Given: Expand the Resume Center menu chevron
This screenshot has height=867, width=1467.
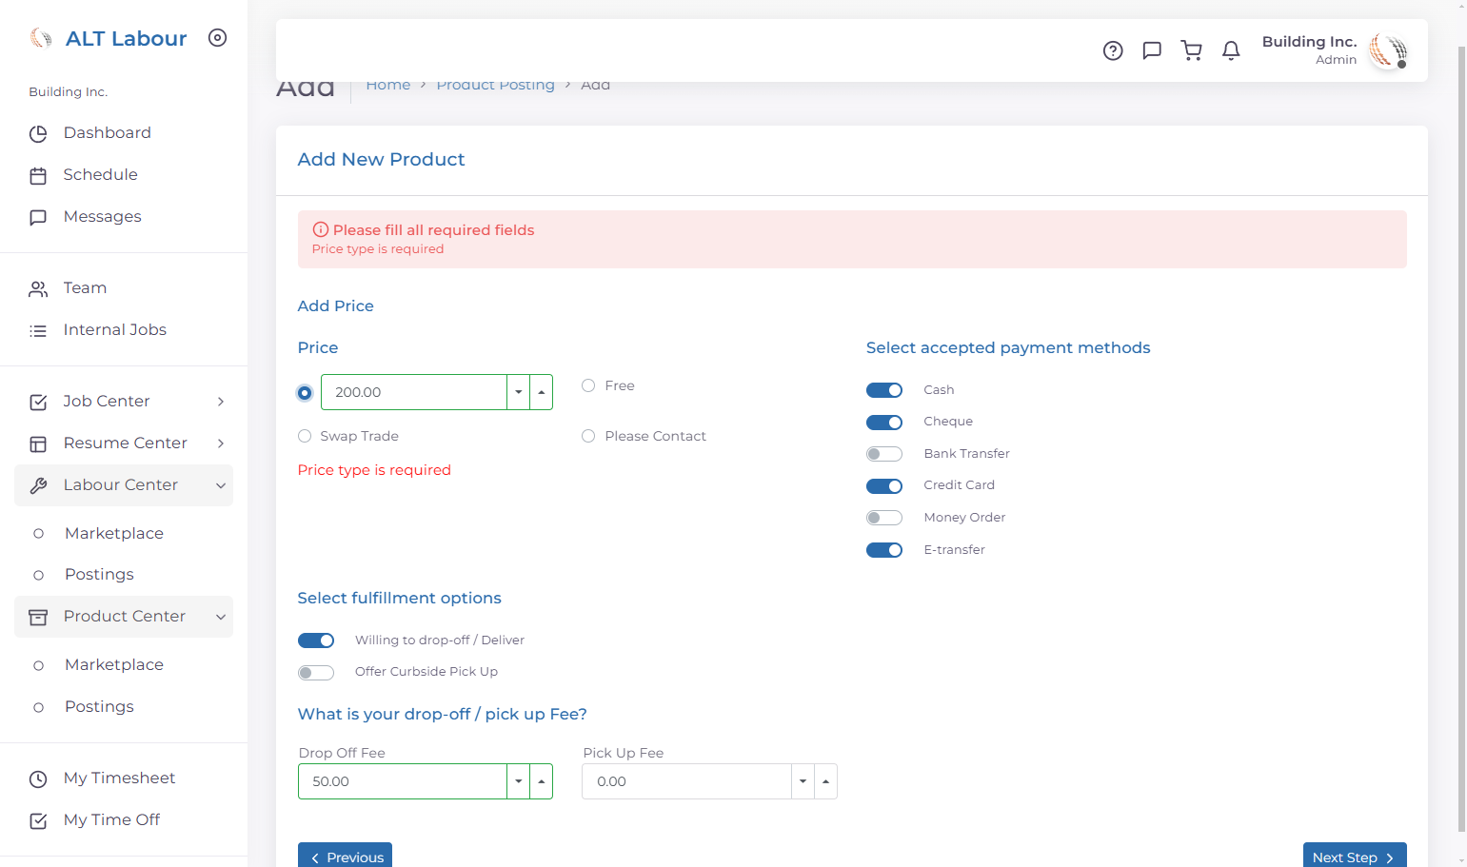Looking at the screenshot, I should pyautogui.click(x=221, y=443).
